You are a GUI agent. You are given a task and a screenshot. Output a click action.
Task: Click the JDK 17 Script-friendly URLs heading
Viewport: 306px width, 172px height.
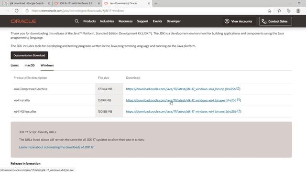[x=37, y=132]
